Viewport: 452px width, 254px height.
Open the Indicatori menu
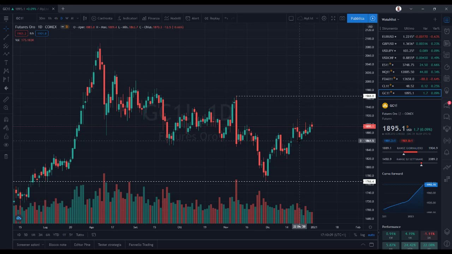click(127, 18)
